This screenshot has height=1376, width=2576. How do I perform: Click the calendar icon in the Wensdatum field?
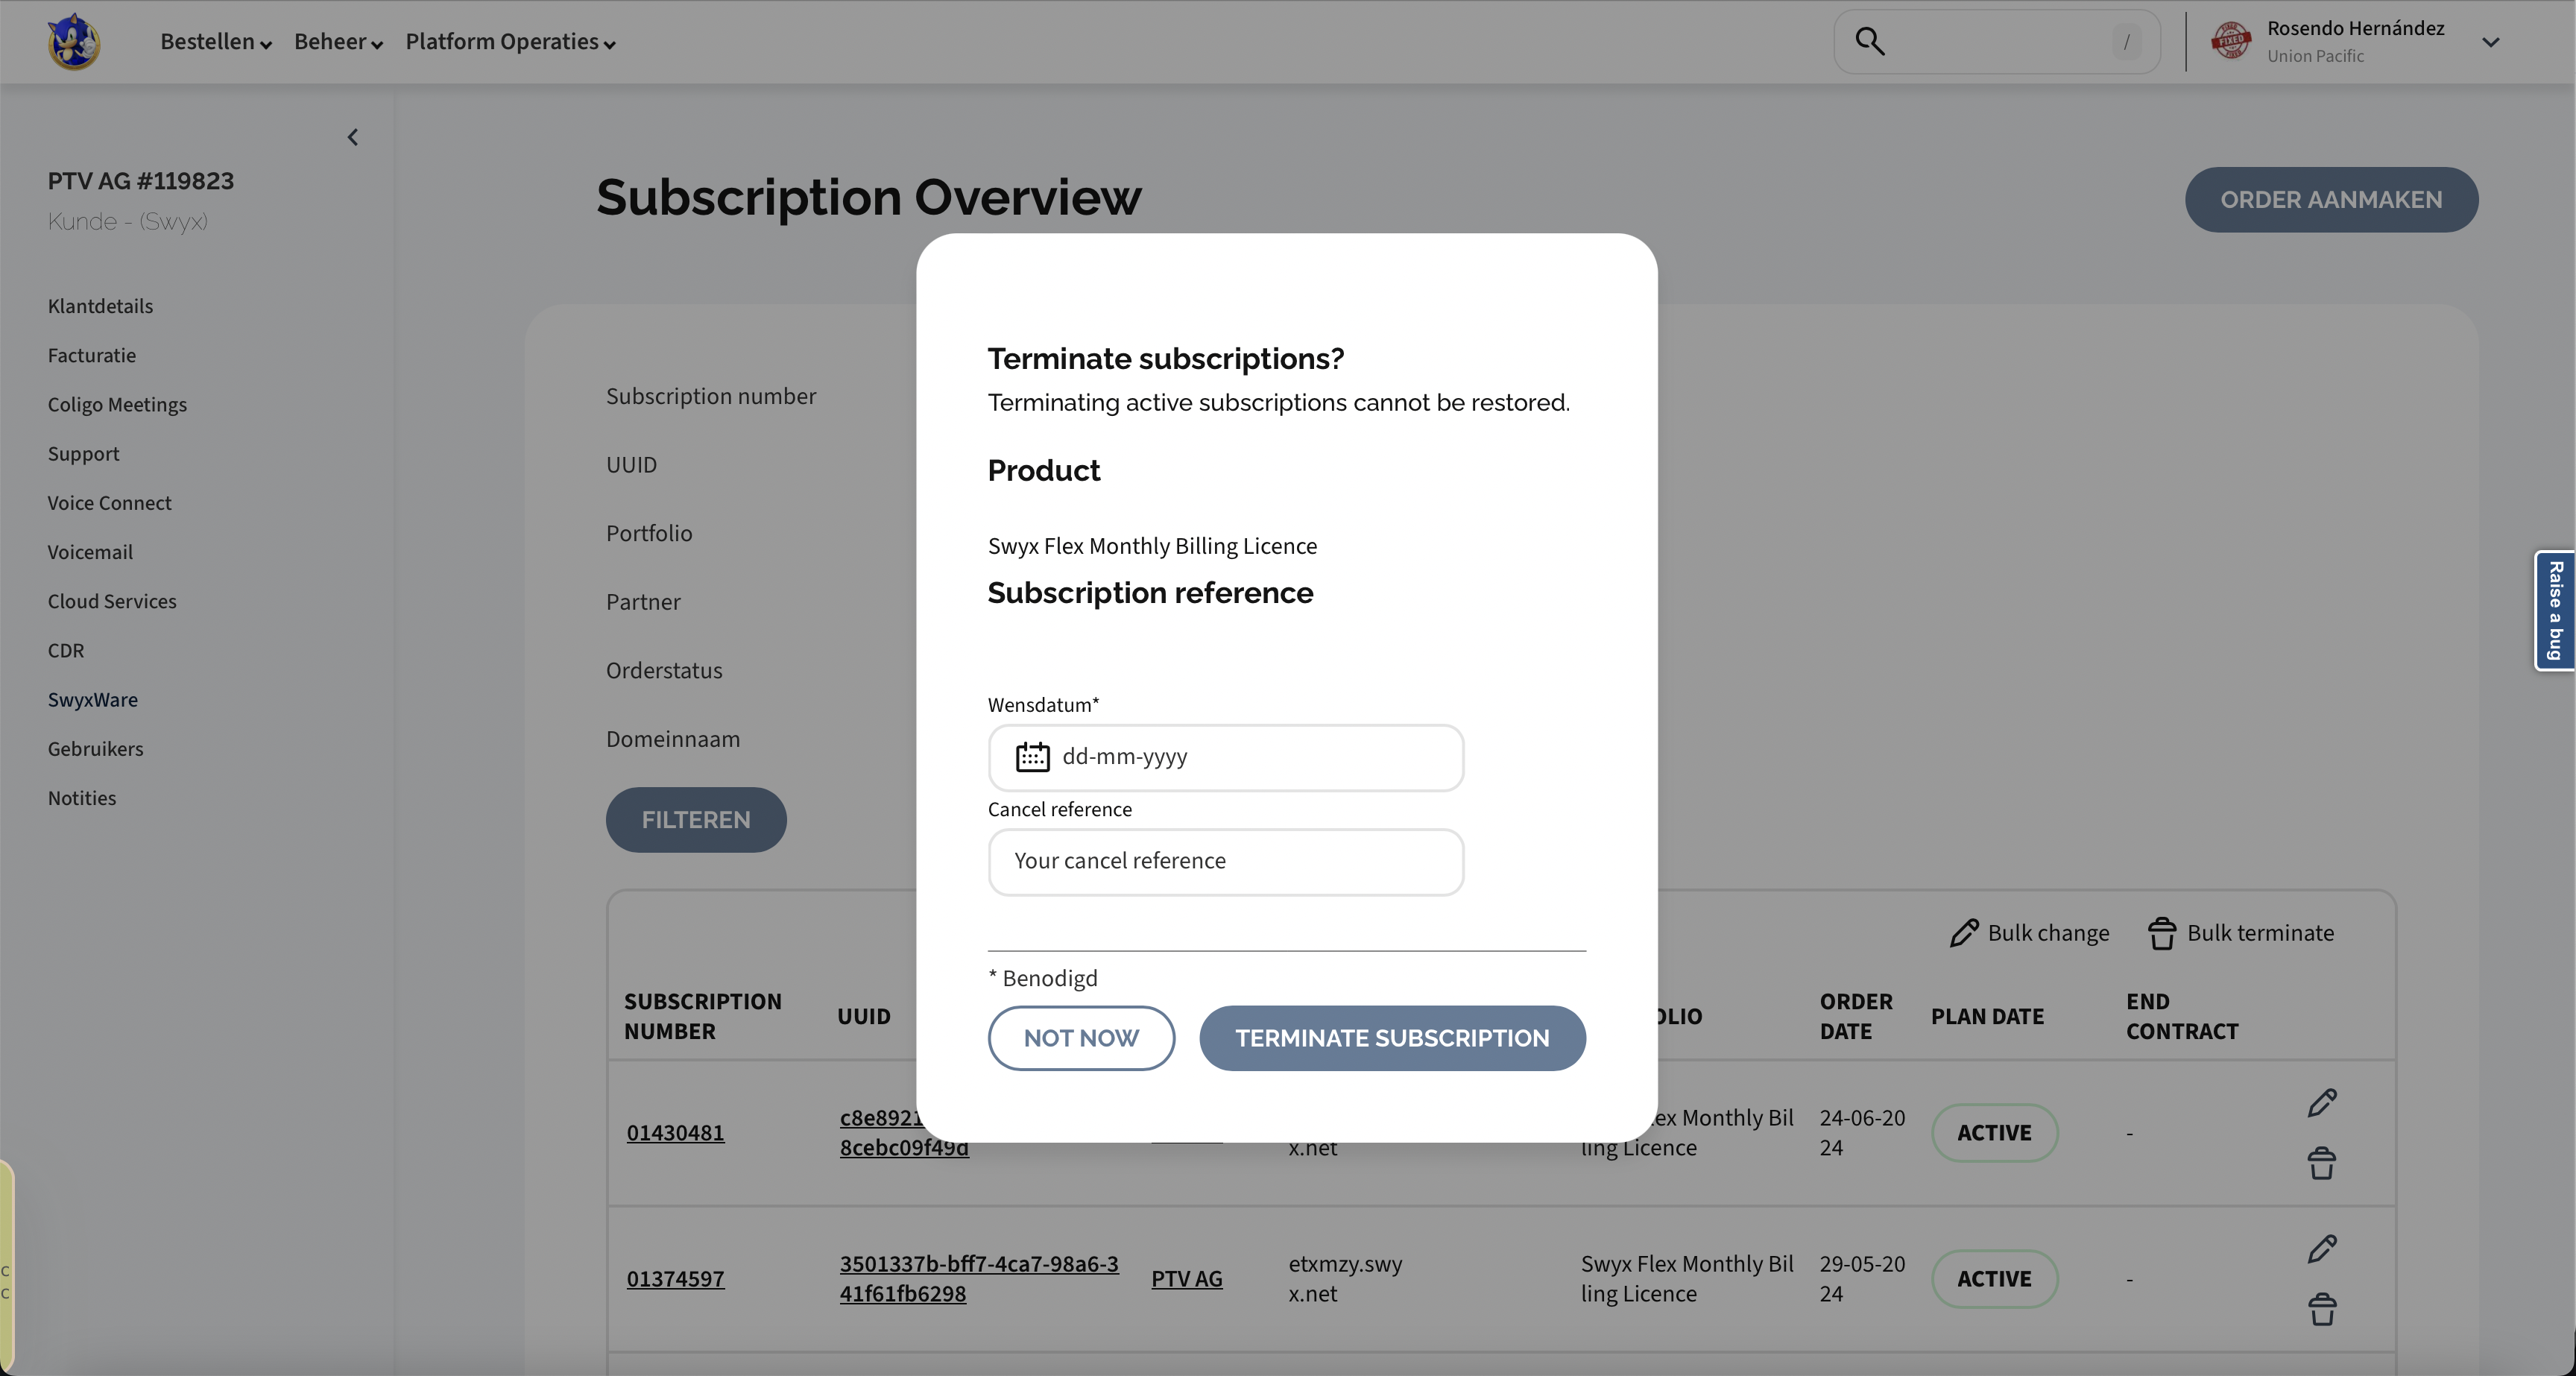tap(1032, 757)
